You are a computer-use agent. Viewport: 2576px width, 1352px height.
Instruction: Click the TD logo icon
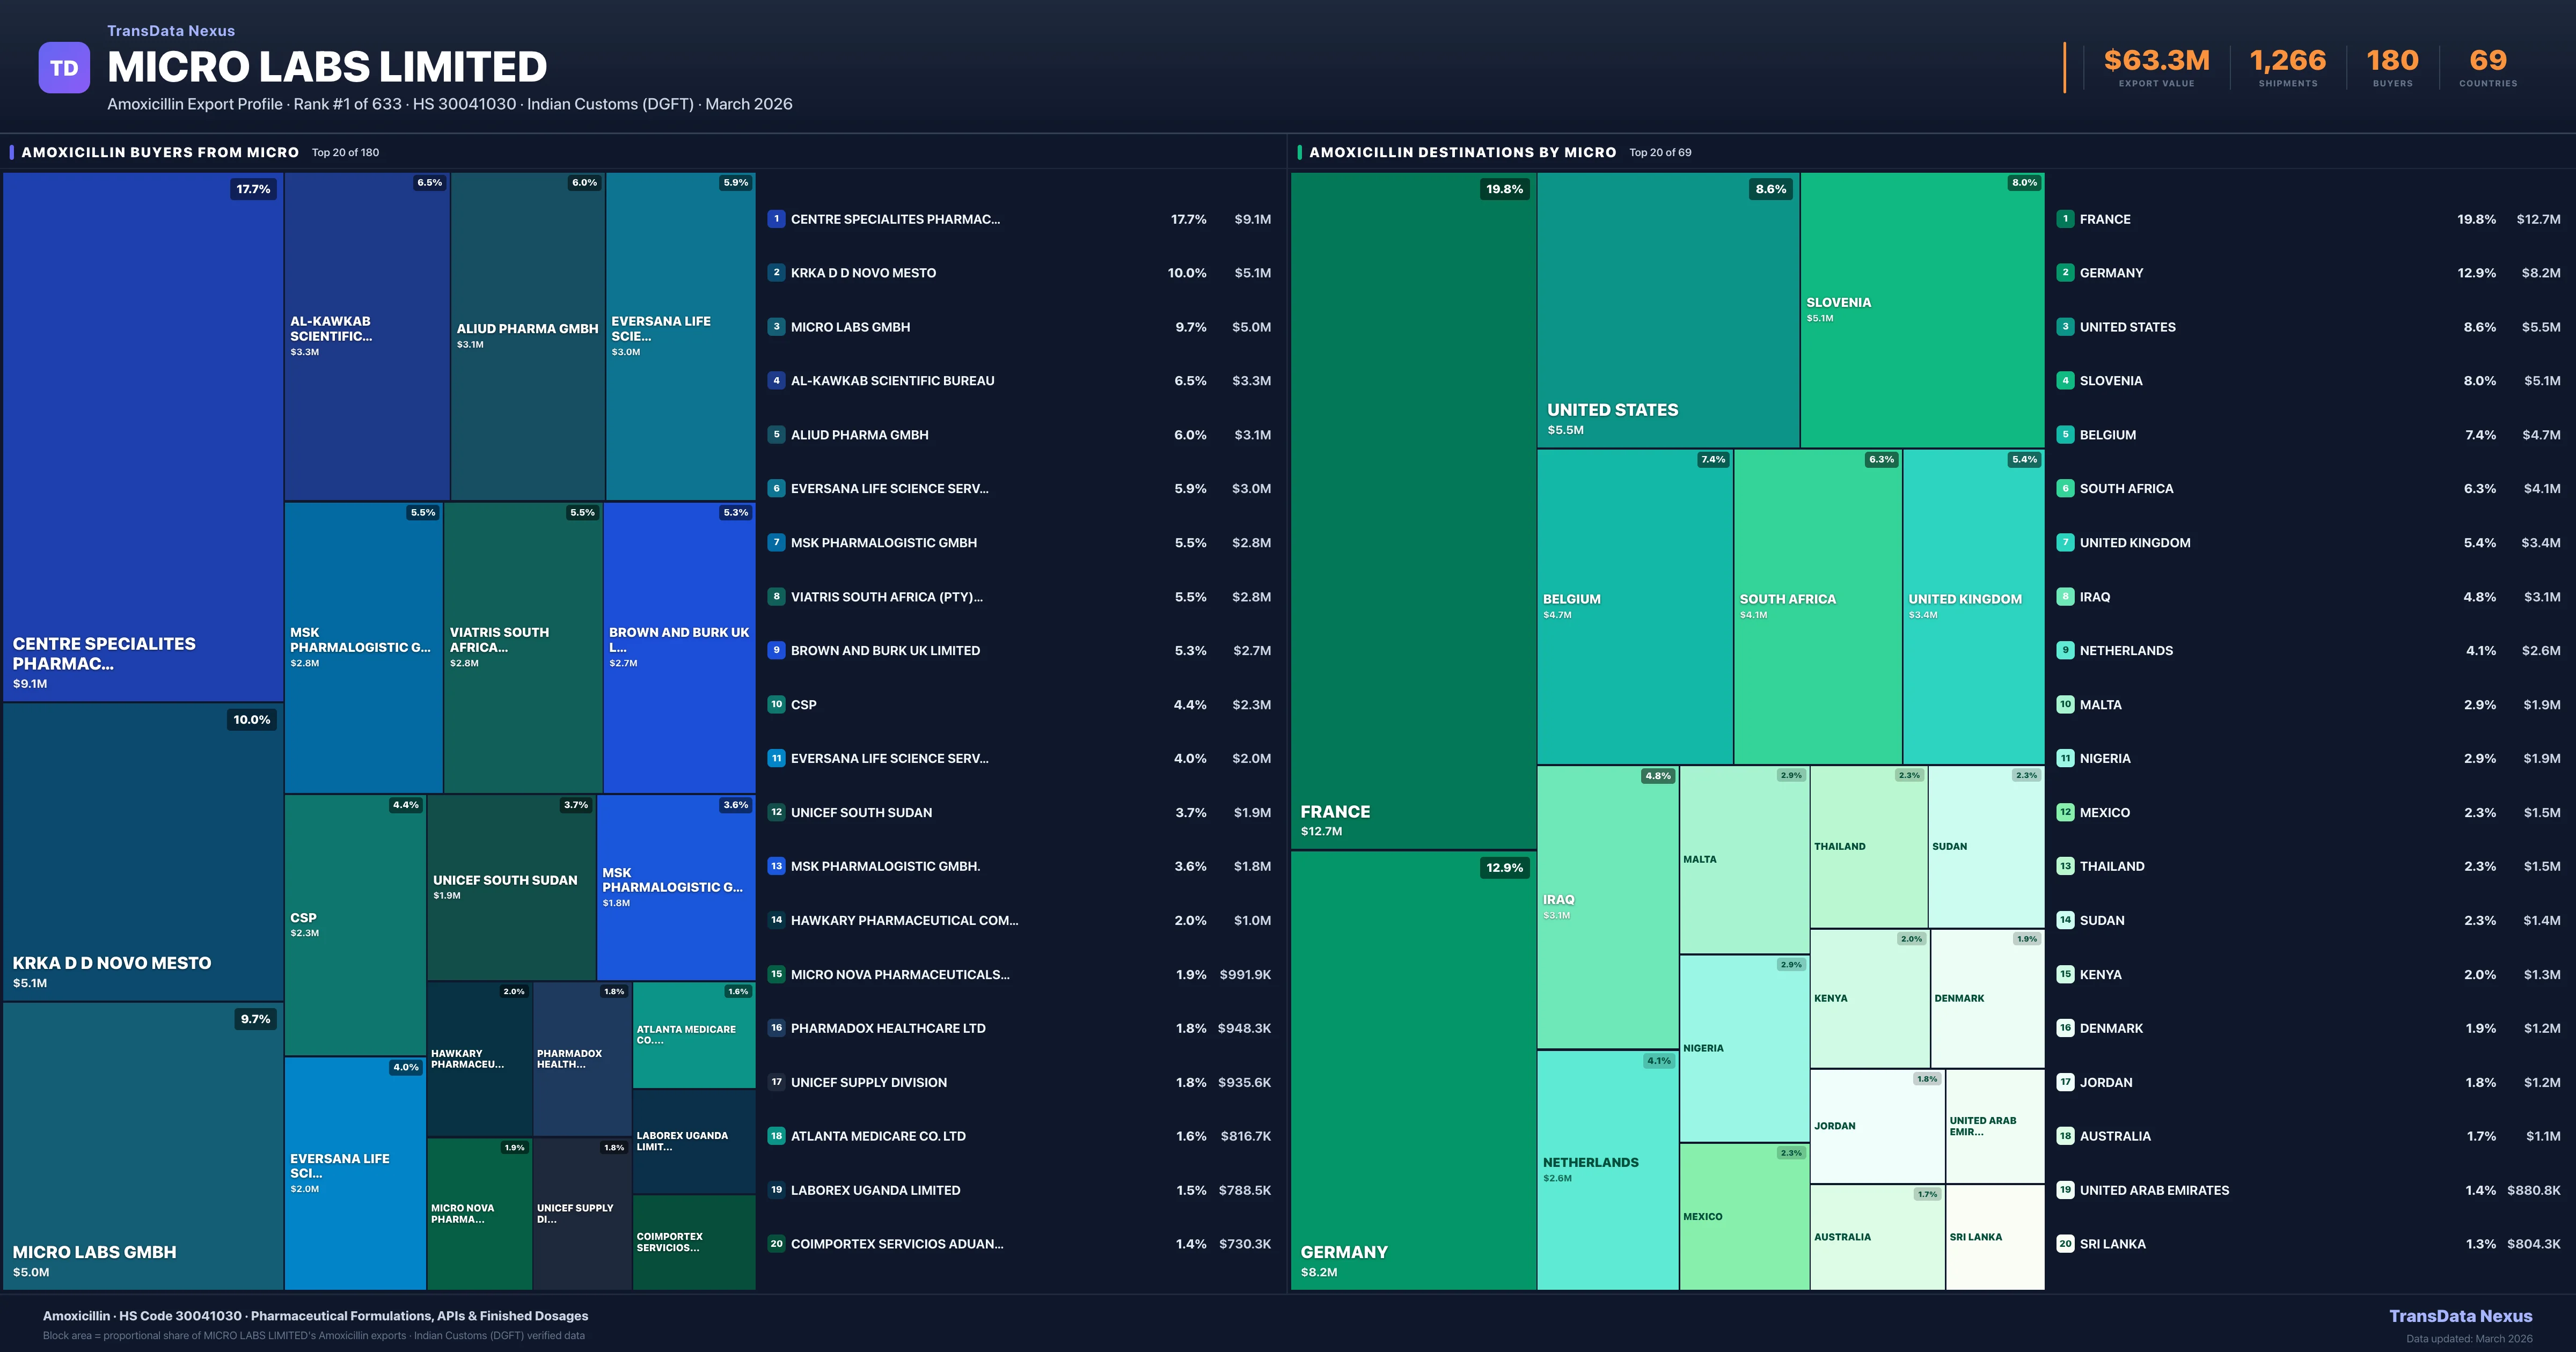click(64, 67)
